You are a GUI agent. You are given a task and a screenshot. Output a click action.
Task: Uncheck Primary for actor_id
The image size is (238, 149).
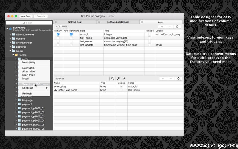click(58, 34)
